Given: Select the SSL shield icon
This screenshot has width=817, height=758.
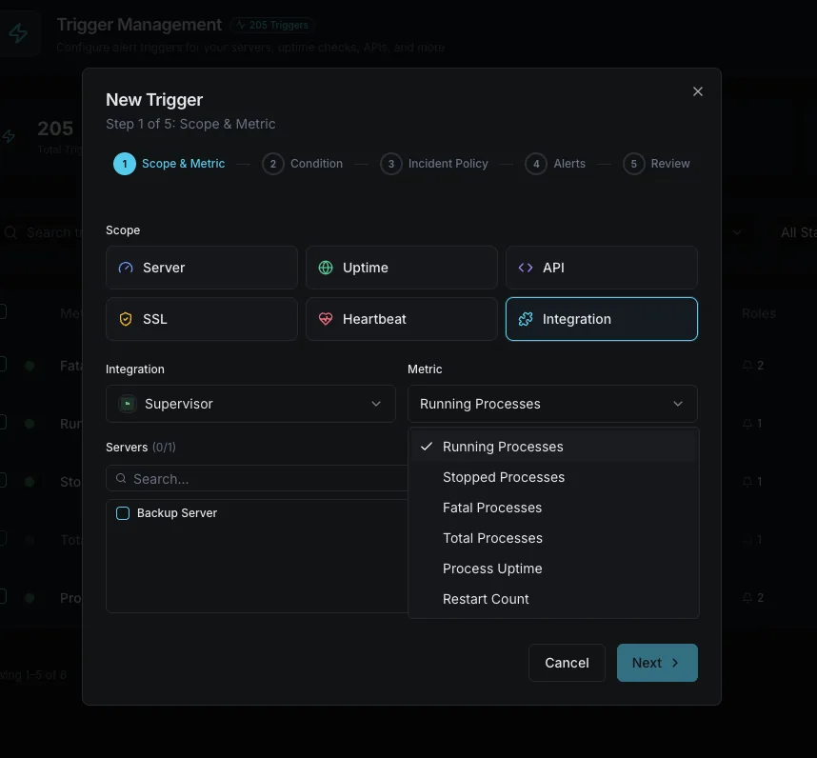Looking at the screenshot, I should (x=126, y=319).
